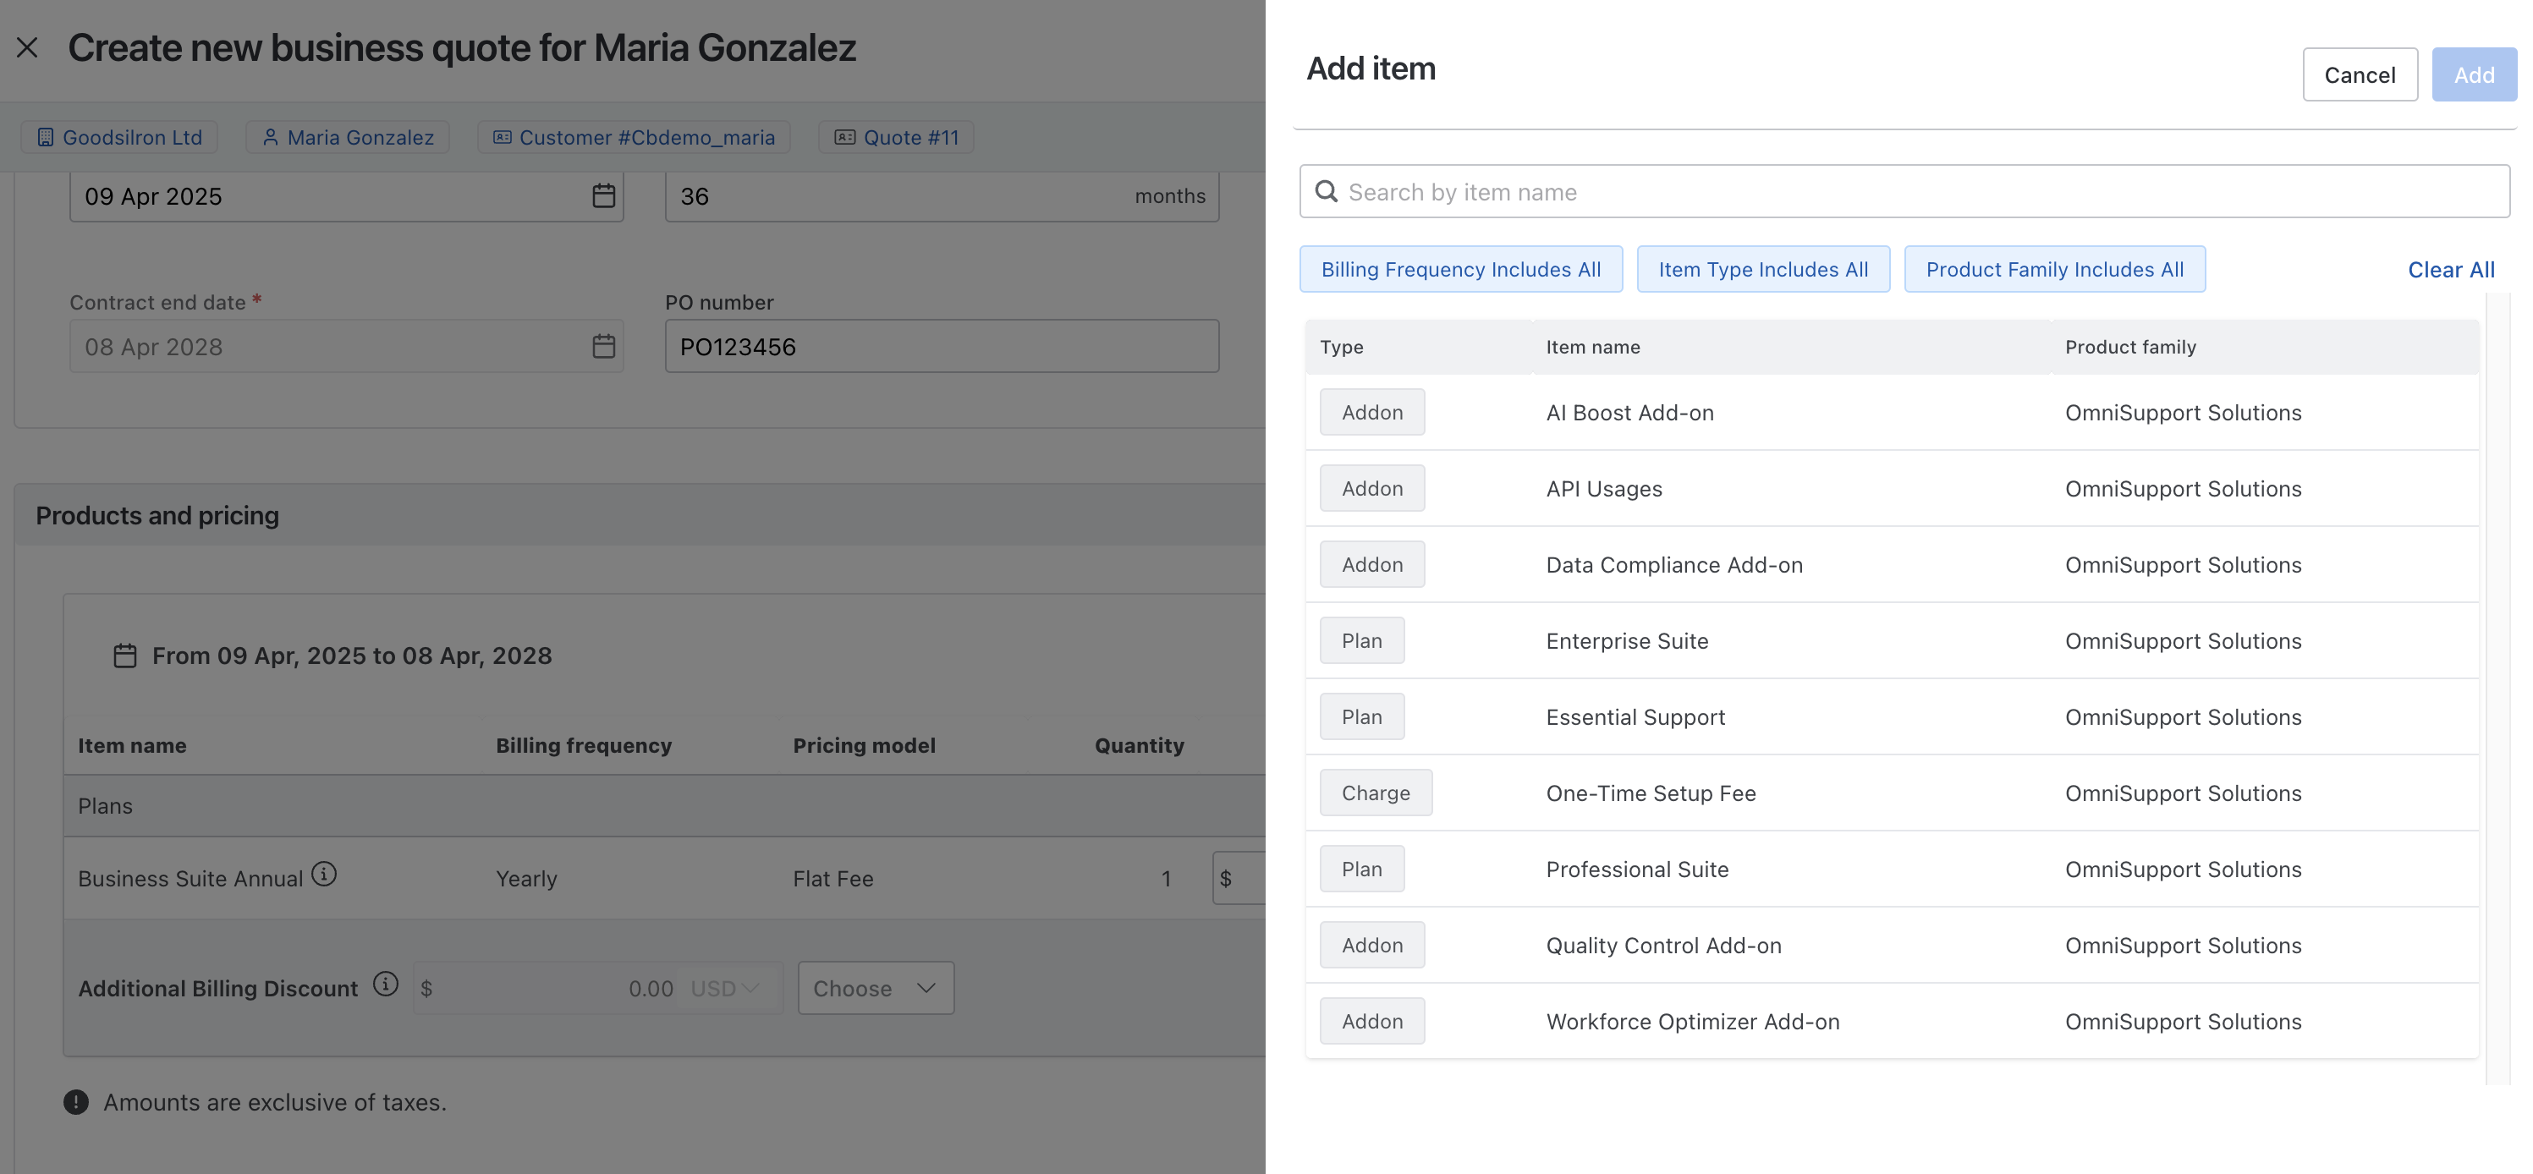Screen dimensions: 2533x1174
Task: Focus the Search by item name field
Action: point(1917,192)
